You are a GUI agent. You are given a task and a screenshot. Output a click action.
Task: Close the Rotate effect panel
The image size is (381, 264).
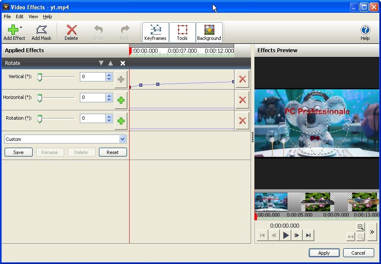[123, 63]
